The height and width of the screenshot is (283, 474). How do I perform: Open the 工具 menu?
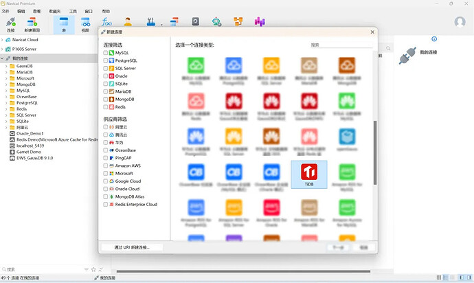73,11
